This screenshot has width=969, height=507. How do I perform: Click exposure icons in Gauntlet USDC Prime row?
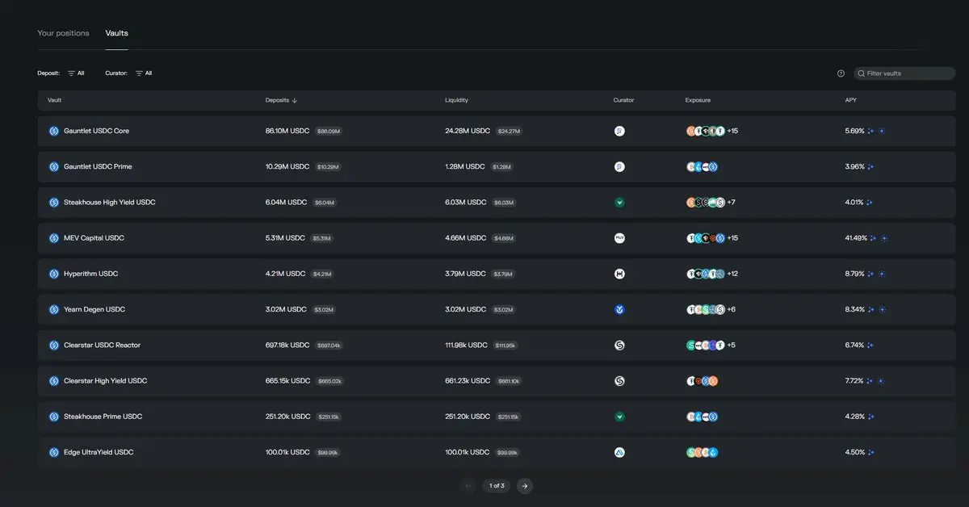click(x=702, y=166)
